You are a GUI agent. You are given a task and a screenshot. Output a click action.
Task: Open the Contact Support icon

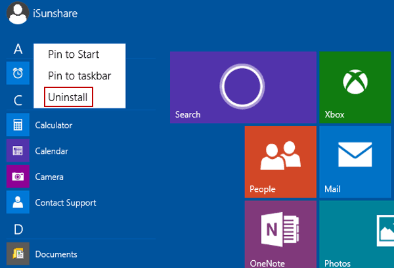18,202
